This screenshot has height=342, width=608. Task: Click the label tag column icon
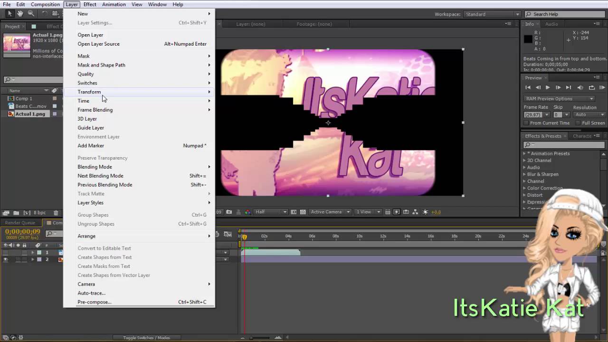coord(55,91)
